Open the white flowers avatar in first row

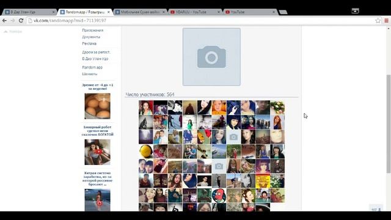(x=277, y=108)
